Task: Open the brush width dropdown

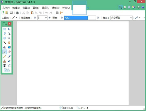Action: (x=42, y=18)
